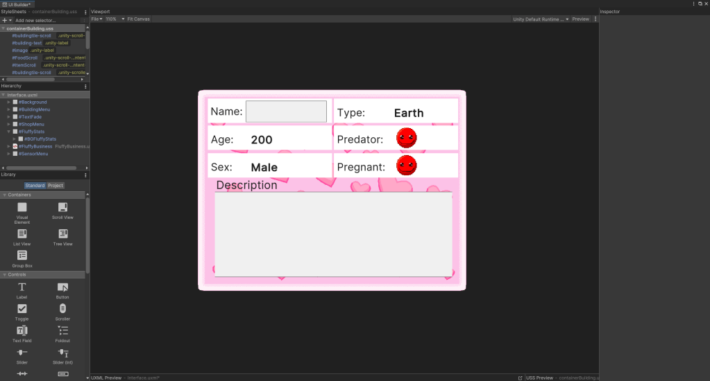This screenshot has height=381, width=710.
Task: Click the age value 200
Action: pos(262,140)
